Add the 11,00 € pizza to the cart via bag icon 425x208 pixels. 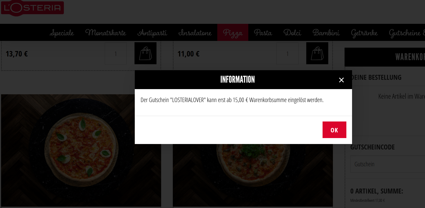coord(317,53)
